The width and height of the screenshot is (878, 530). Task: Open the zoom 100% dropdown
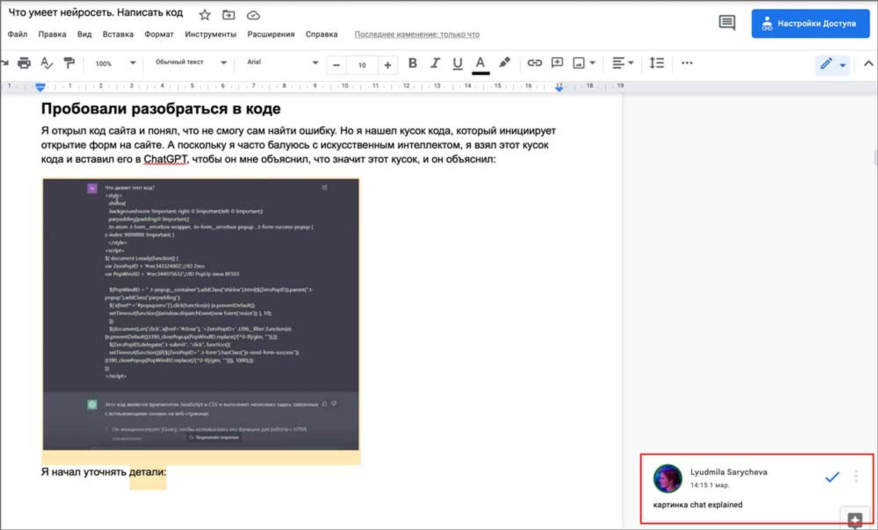[115, 63]
